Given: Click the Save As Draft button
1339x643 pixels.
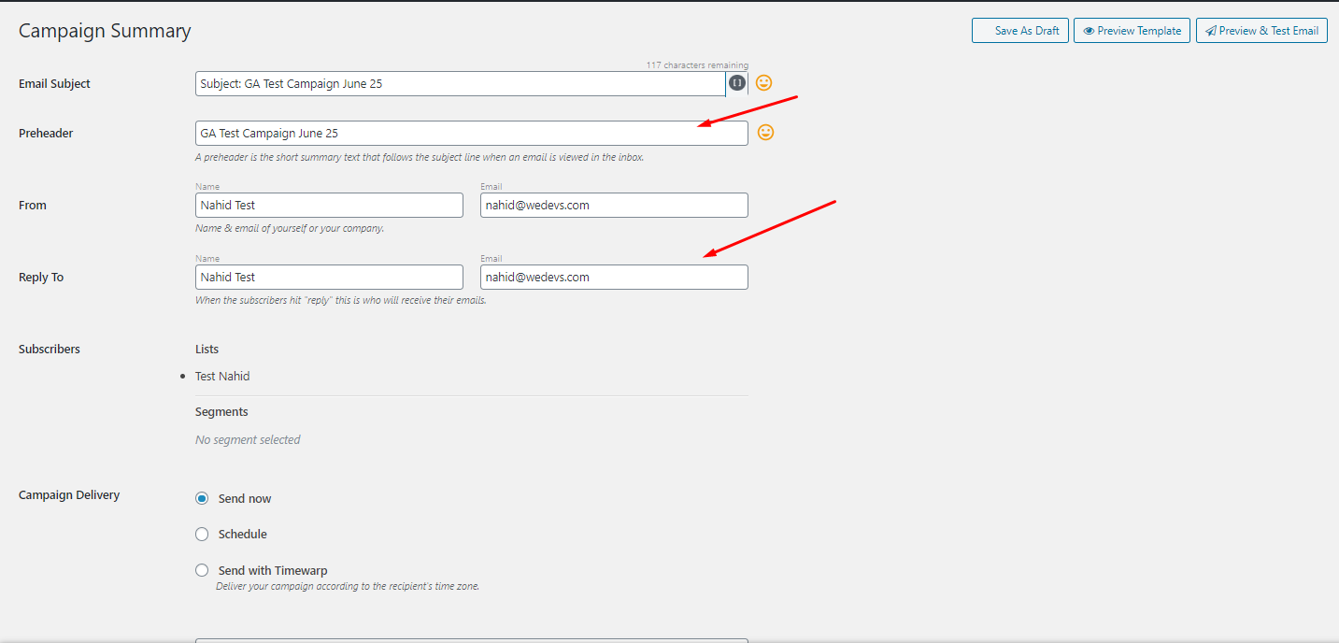Looking at the screenshot, I should click(1019, 30).
